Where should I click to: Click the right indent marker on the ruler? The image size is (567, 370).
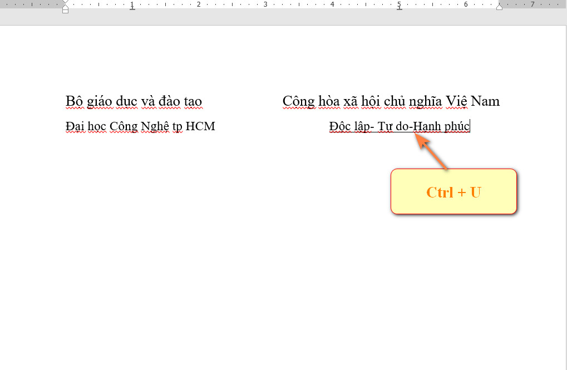coord(499,7)
